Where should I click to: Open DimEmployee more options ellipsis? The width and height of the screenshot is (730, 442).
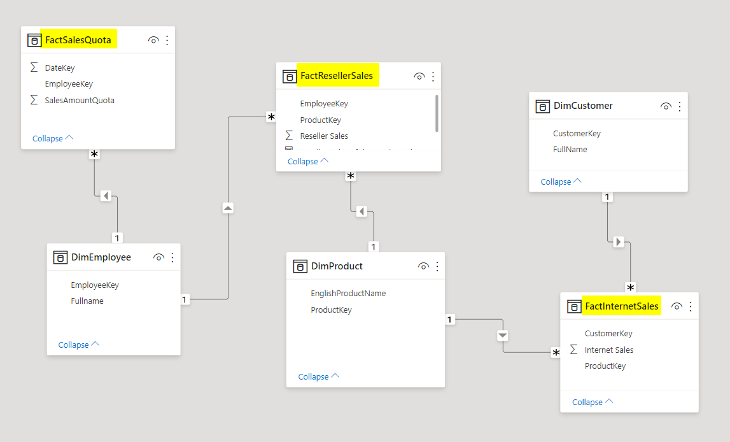(x=172, y=257)
